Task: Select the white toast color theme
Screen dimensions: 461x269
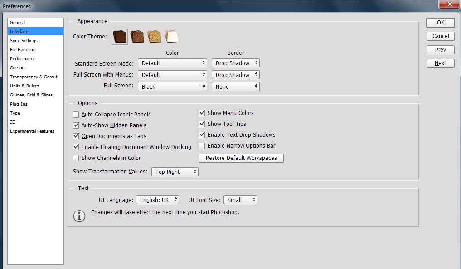Action: point(171,37)
